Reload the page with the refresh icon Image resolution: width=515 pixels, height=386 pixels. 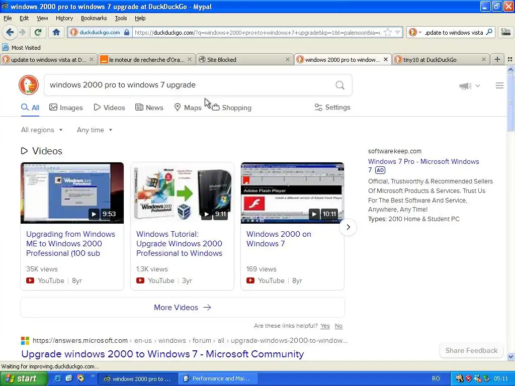coord(38,32)
